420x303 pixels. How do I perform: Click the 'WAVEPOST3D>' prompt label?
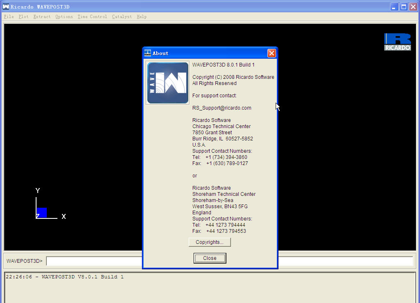click(x=24, y=261)
